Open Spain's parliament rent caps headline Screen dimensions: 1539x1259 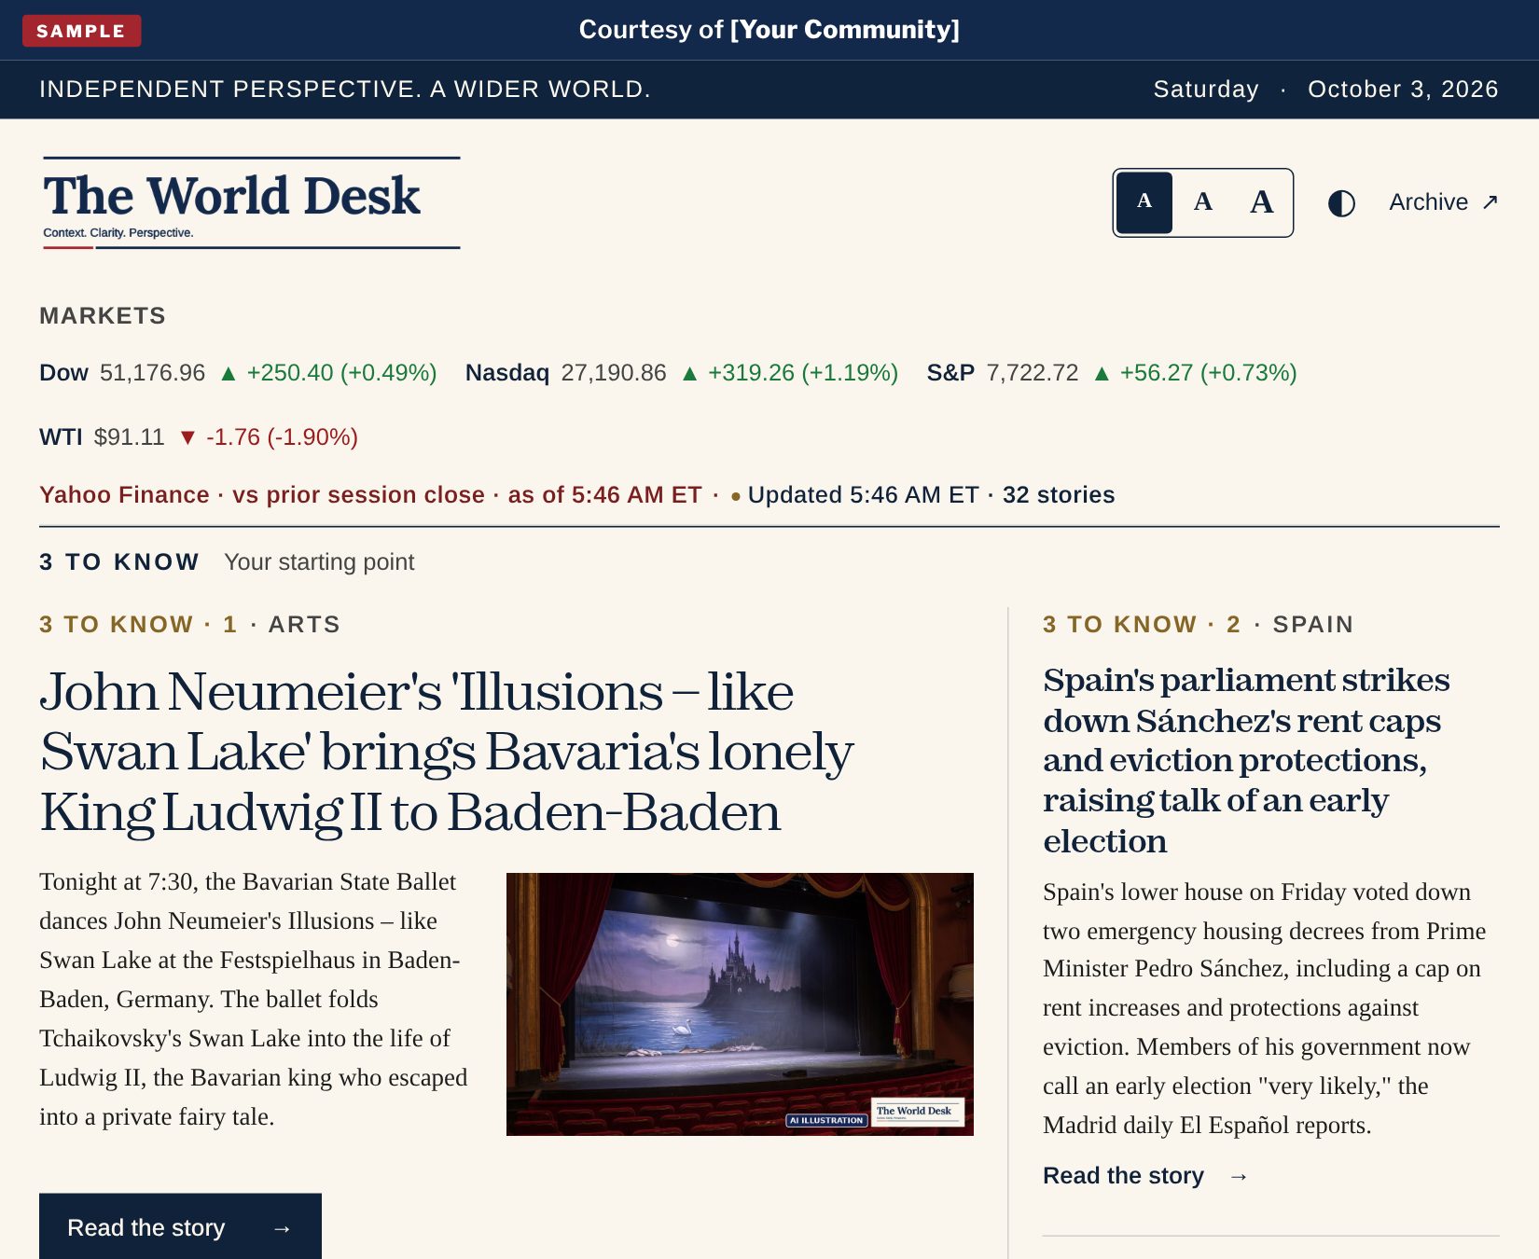click(1247, 760)
